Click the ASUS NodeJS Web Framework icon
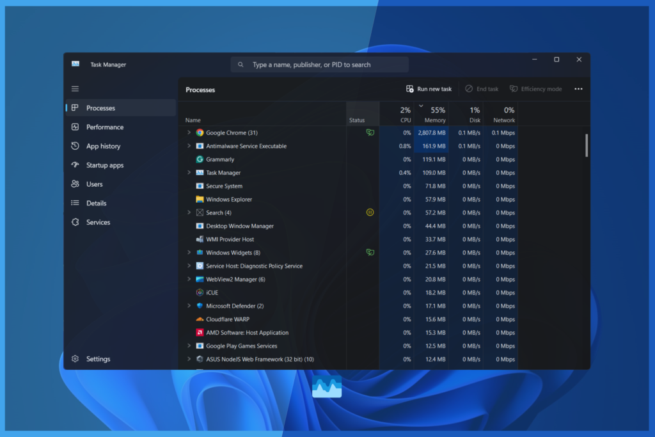The height and width of the screenshot is (437, 655). click(x=200, y=359)
